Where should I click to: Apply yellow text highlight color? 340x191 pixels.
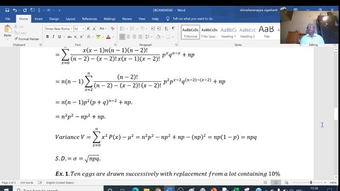[98, 37]
